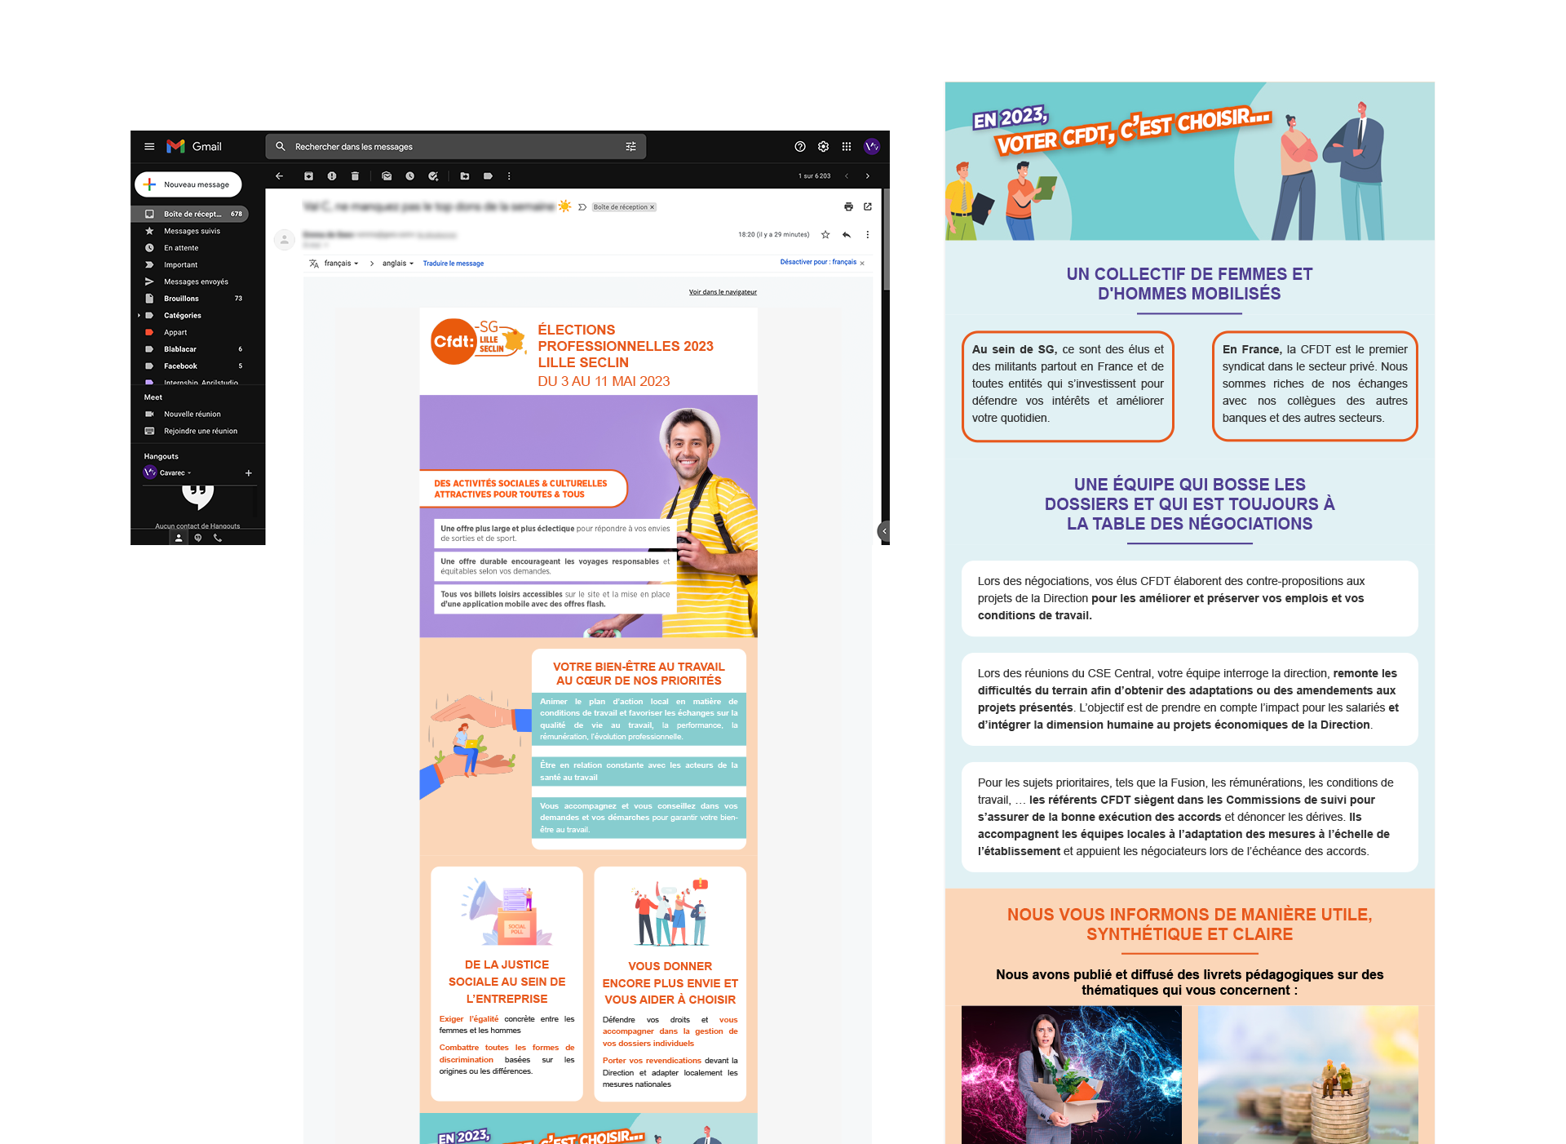This screenshot has width=1566, height=1144.
Task: Archive the open message
Action: [x=308, y=176]
